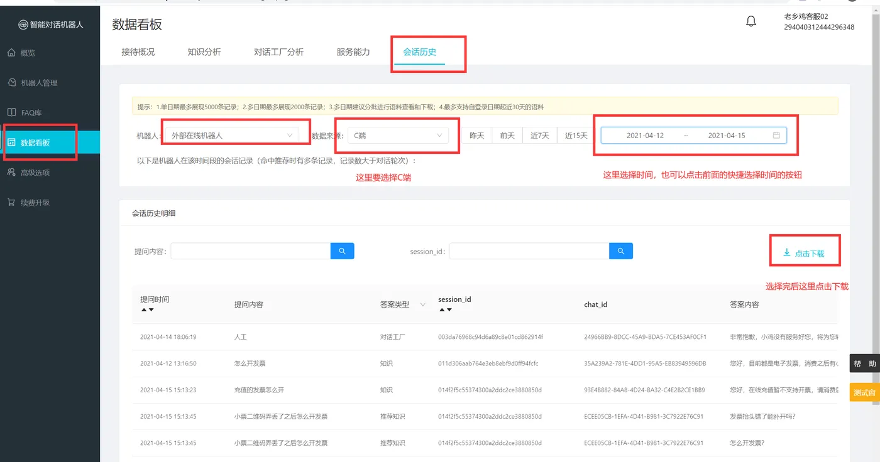Open 高级选项 in the sidebar

click(x=50, y=173)
